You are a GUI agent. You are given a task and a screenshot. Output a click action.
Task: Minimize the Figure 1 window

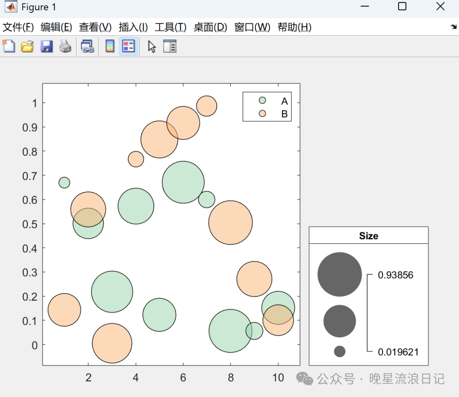(x=365, y=6)
